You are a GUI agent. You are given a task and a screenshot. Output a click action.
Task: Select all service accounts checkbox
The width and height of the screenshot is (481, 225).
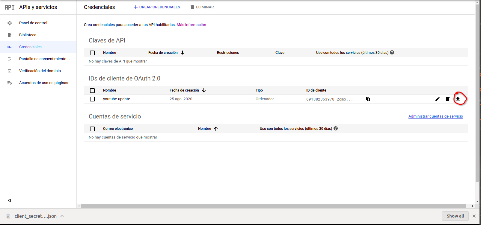(x=92, y=129)
